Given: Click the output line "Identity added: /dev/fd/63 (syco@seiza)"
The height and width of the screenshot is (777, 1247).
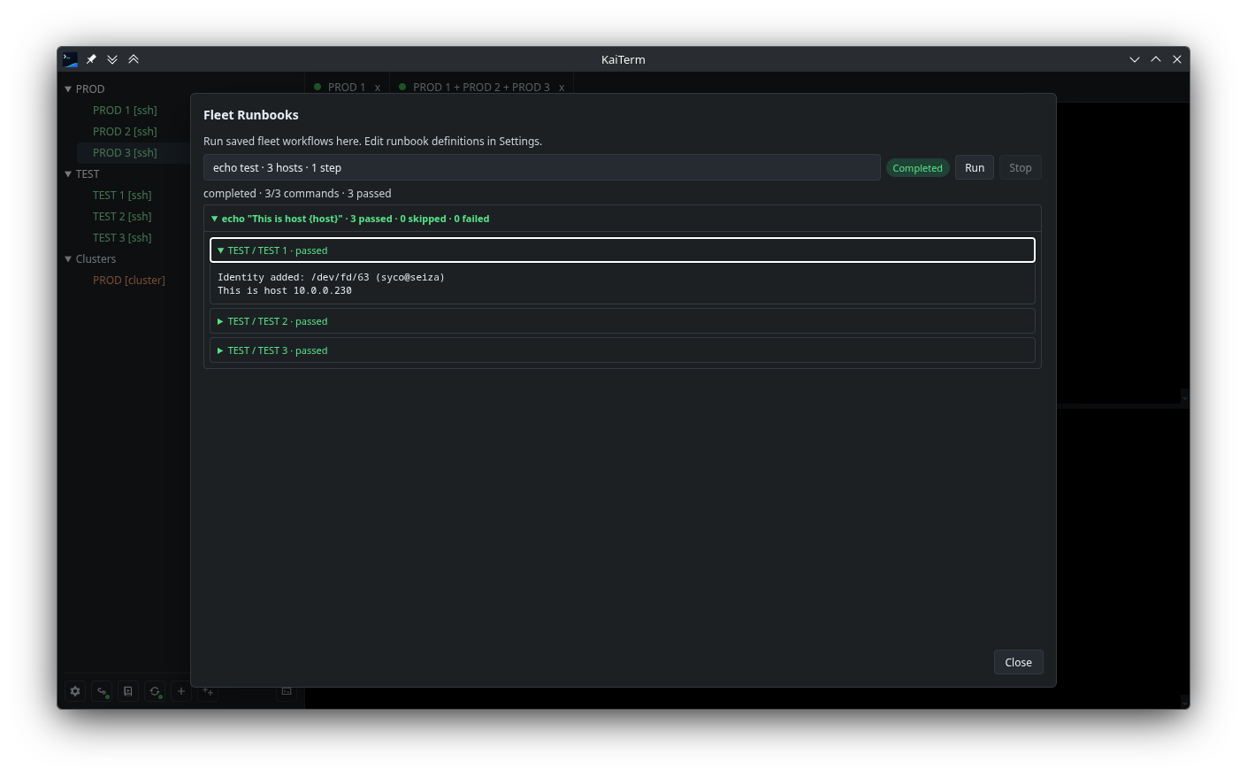Looking at the screenshot, I should coord(331,277).
